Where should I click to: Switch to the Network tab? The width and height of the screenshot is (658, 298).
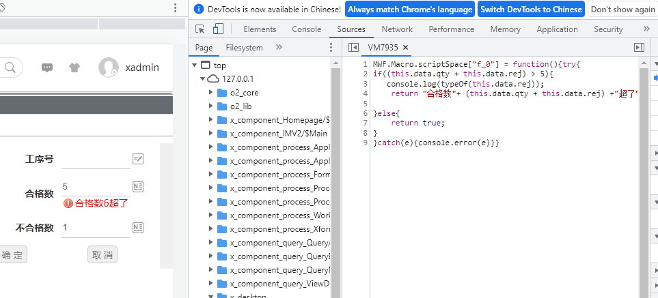397,29
